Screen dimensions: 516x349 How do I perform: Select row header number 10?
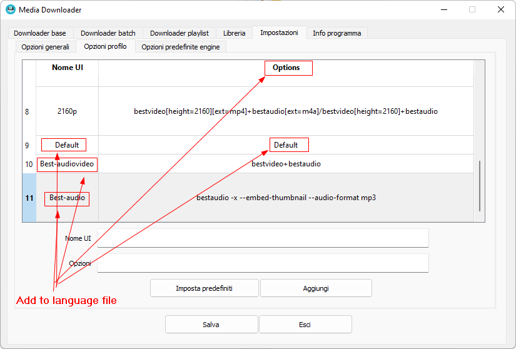pyautogui.click(x=29, y=164)
